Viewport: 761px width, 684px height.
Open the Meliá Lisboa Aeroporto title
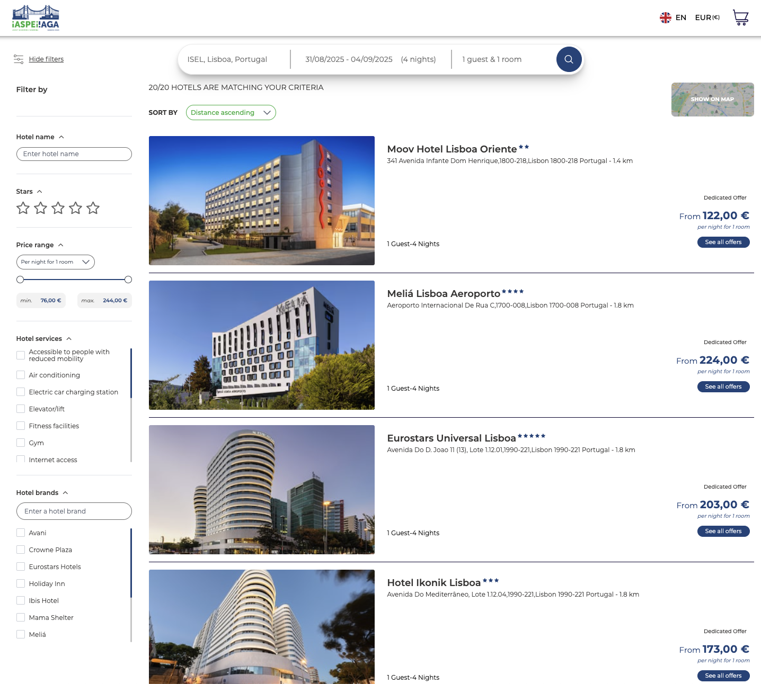(x=444, y=293)
